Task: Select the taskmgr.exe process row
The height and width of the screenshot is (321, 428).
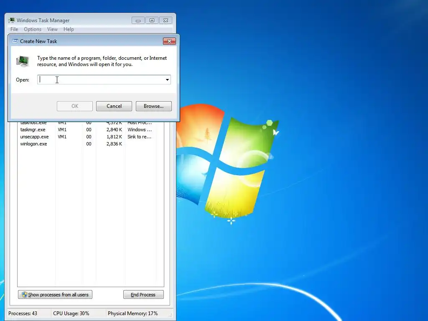Action: click(x=91, y=130)
